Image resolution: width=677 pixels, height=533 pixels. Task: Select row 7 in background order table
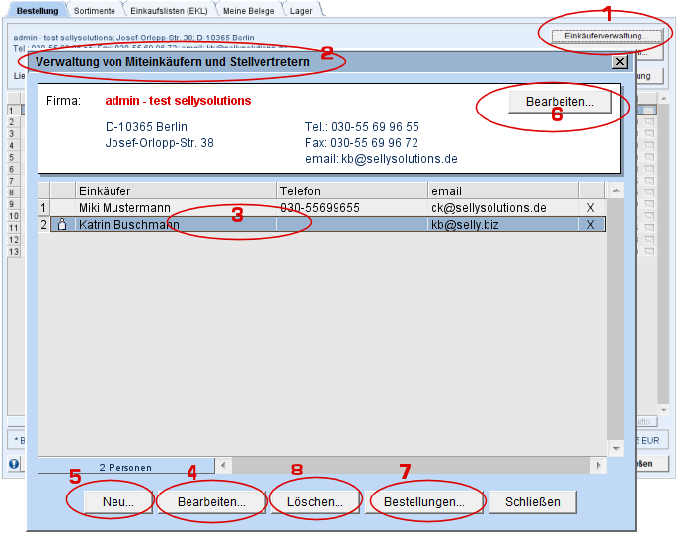pos(12,181)
